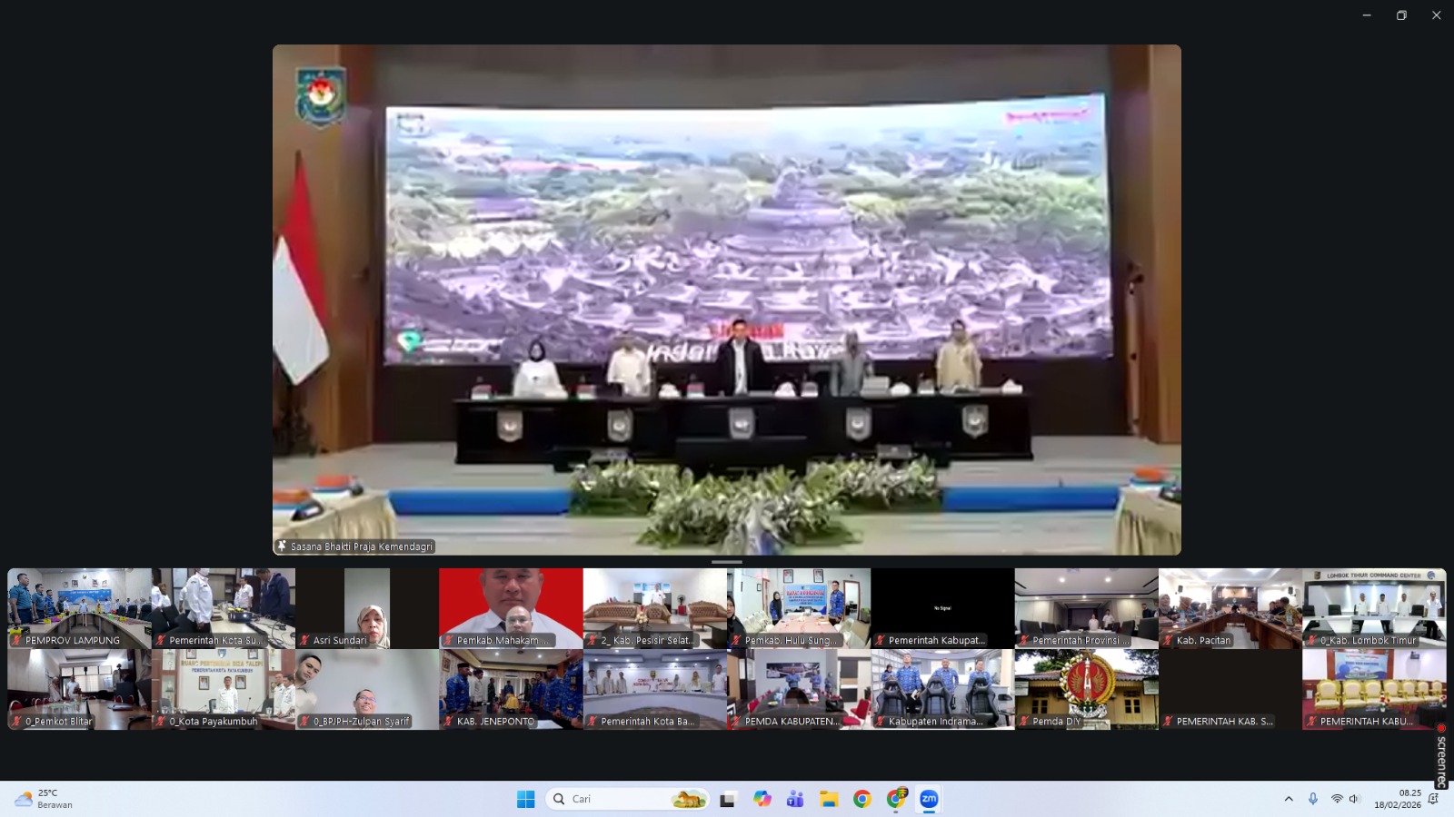The image size is (1454, 817).
Task: Expand hidden system tray icons
Action: [1288, 799]
